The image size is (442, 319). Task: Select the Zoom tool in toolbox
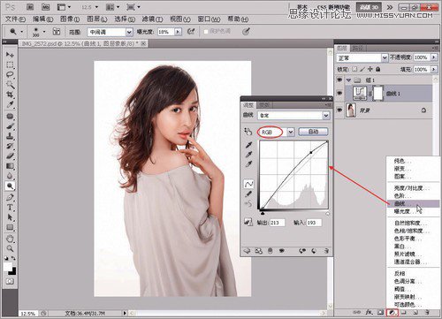click(x=10, y=248)
